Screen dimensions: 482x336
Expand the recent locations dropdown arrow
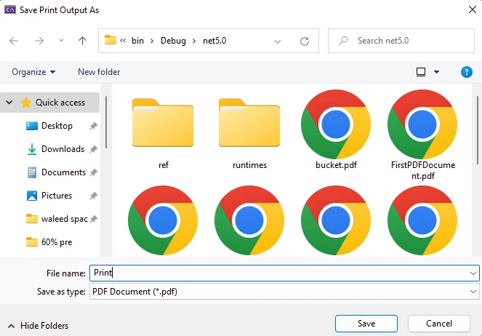pyautogui.click(x=61, y=41)
